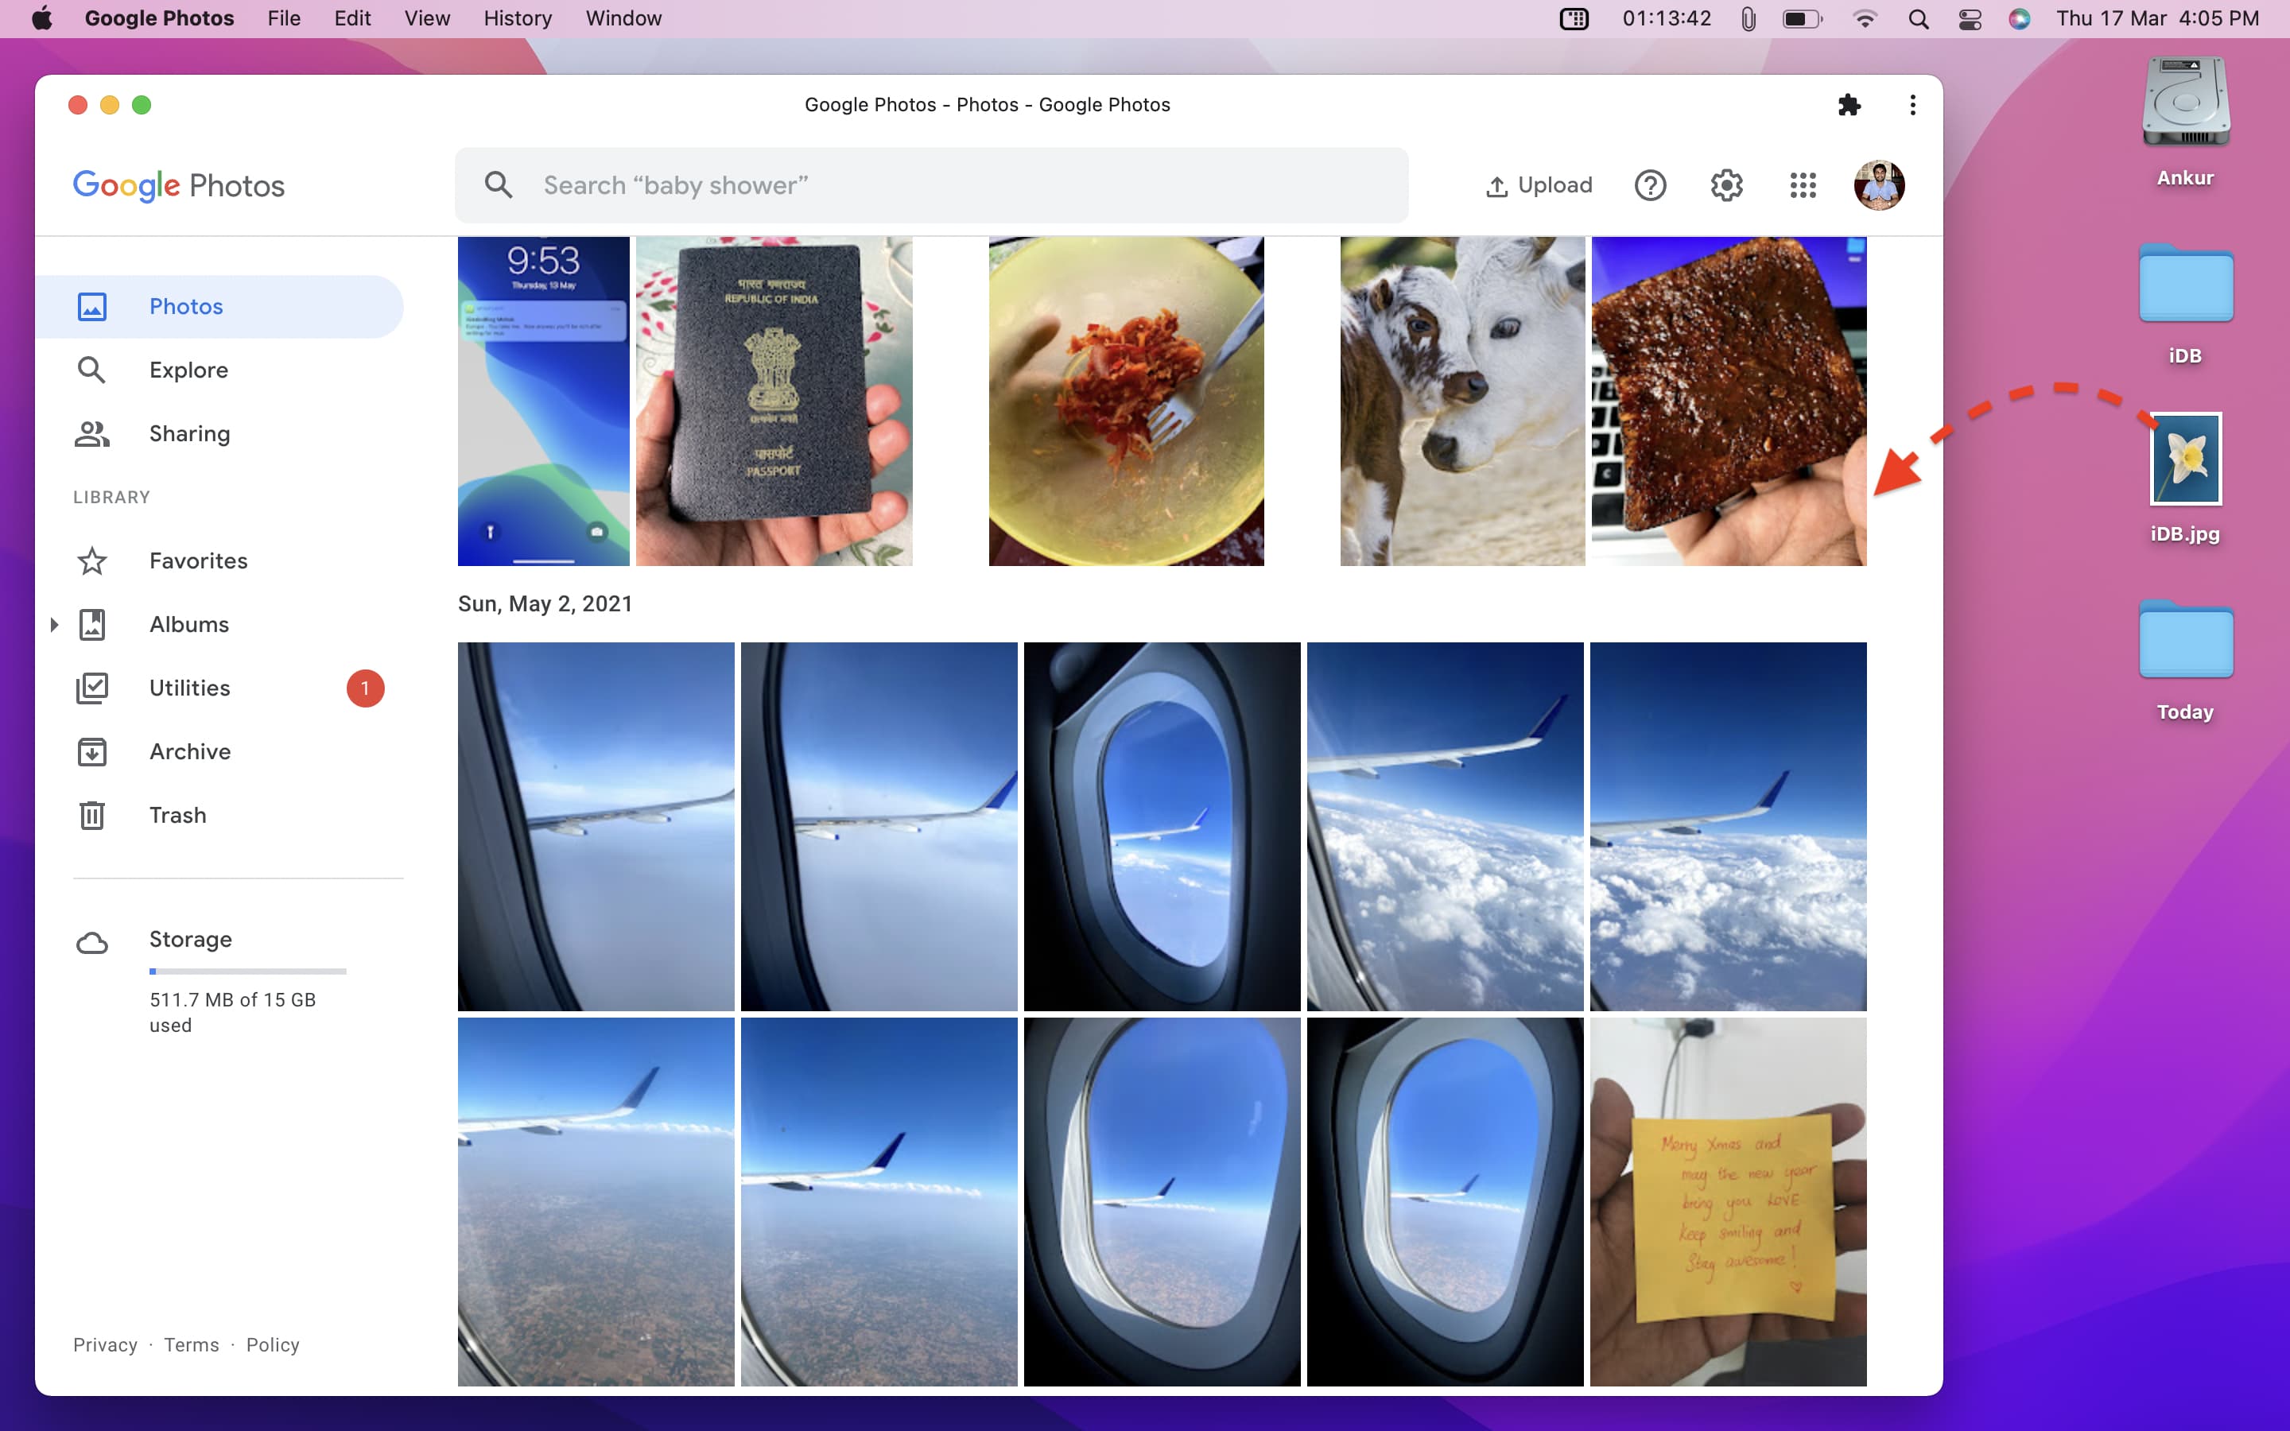The width and height of the screenshot is (2290, 1431).
Task: Open Settings gear icon
Action: (x=1727, y=185)
